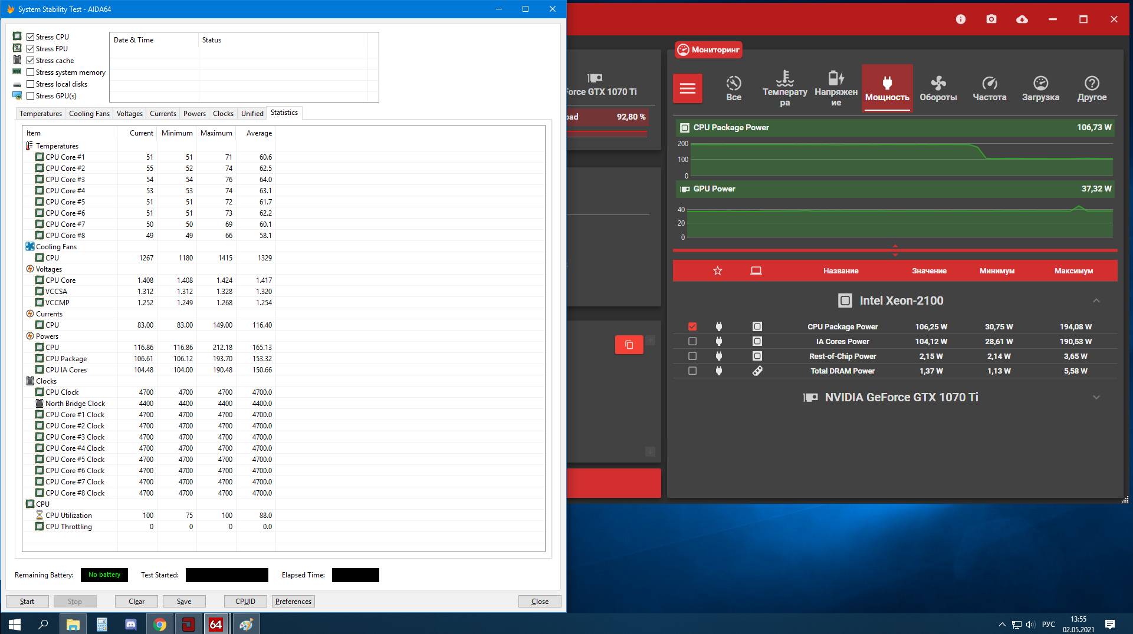This screenshot has height=634, width=1133.
Task: Click the Clear button
Action: [x=136, y=601]
